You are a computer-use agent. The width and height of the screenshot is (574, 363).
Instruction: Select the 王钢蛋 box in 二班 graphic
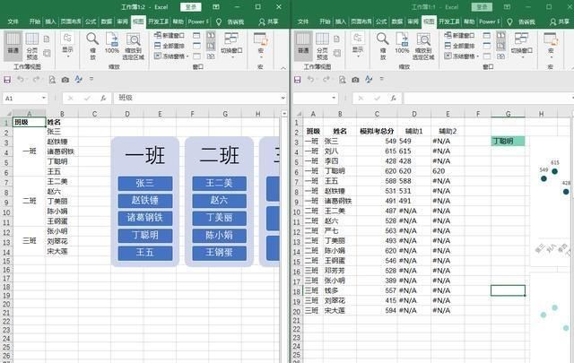point(219,253)
